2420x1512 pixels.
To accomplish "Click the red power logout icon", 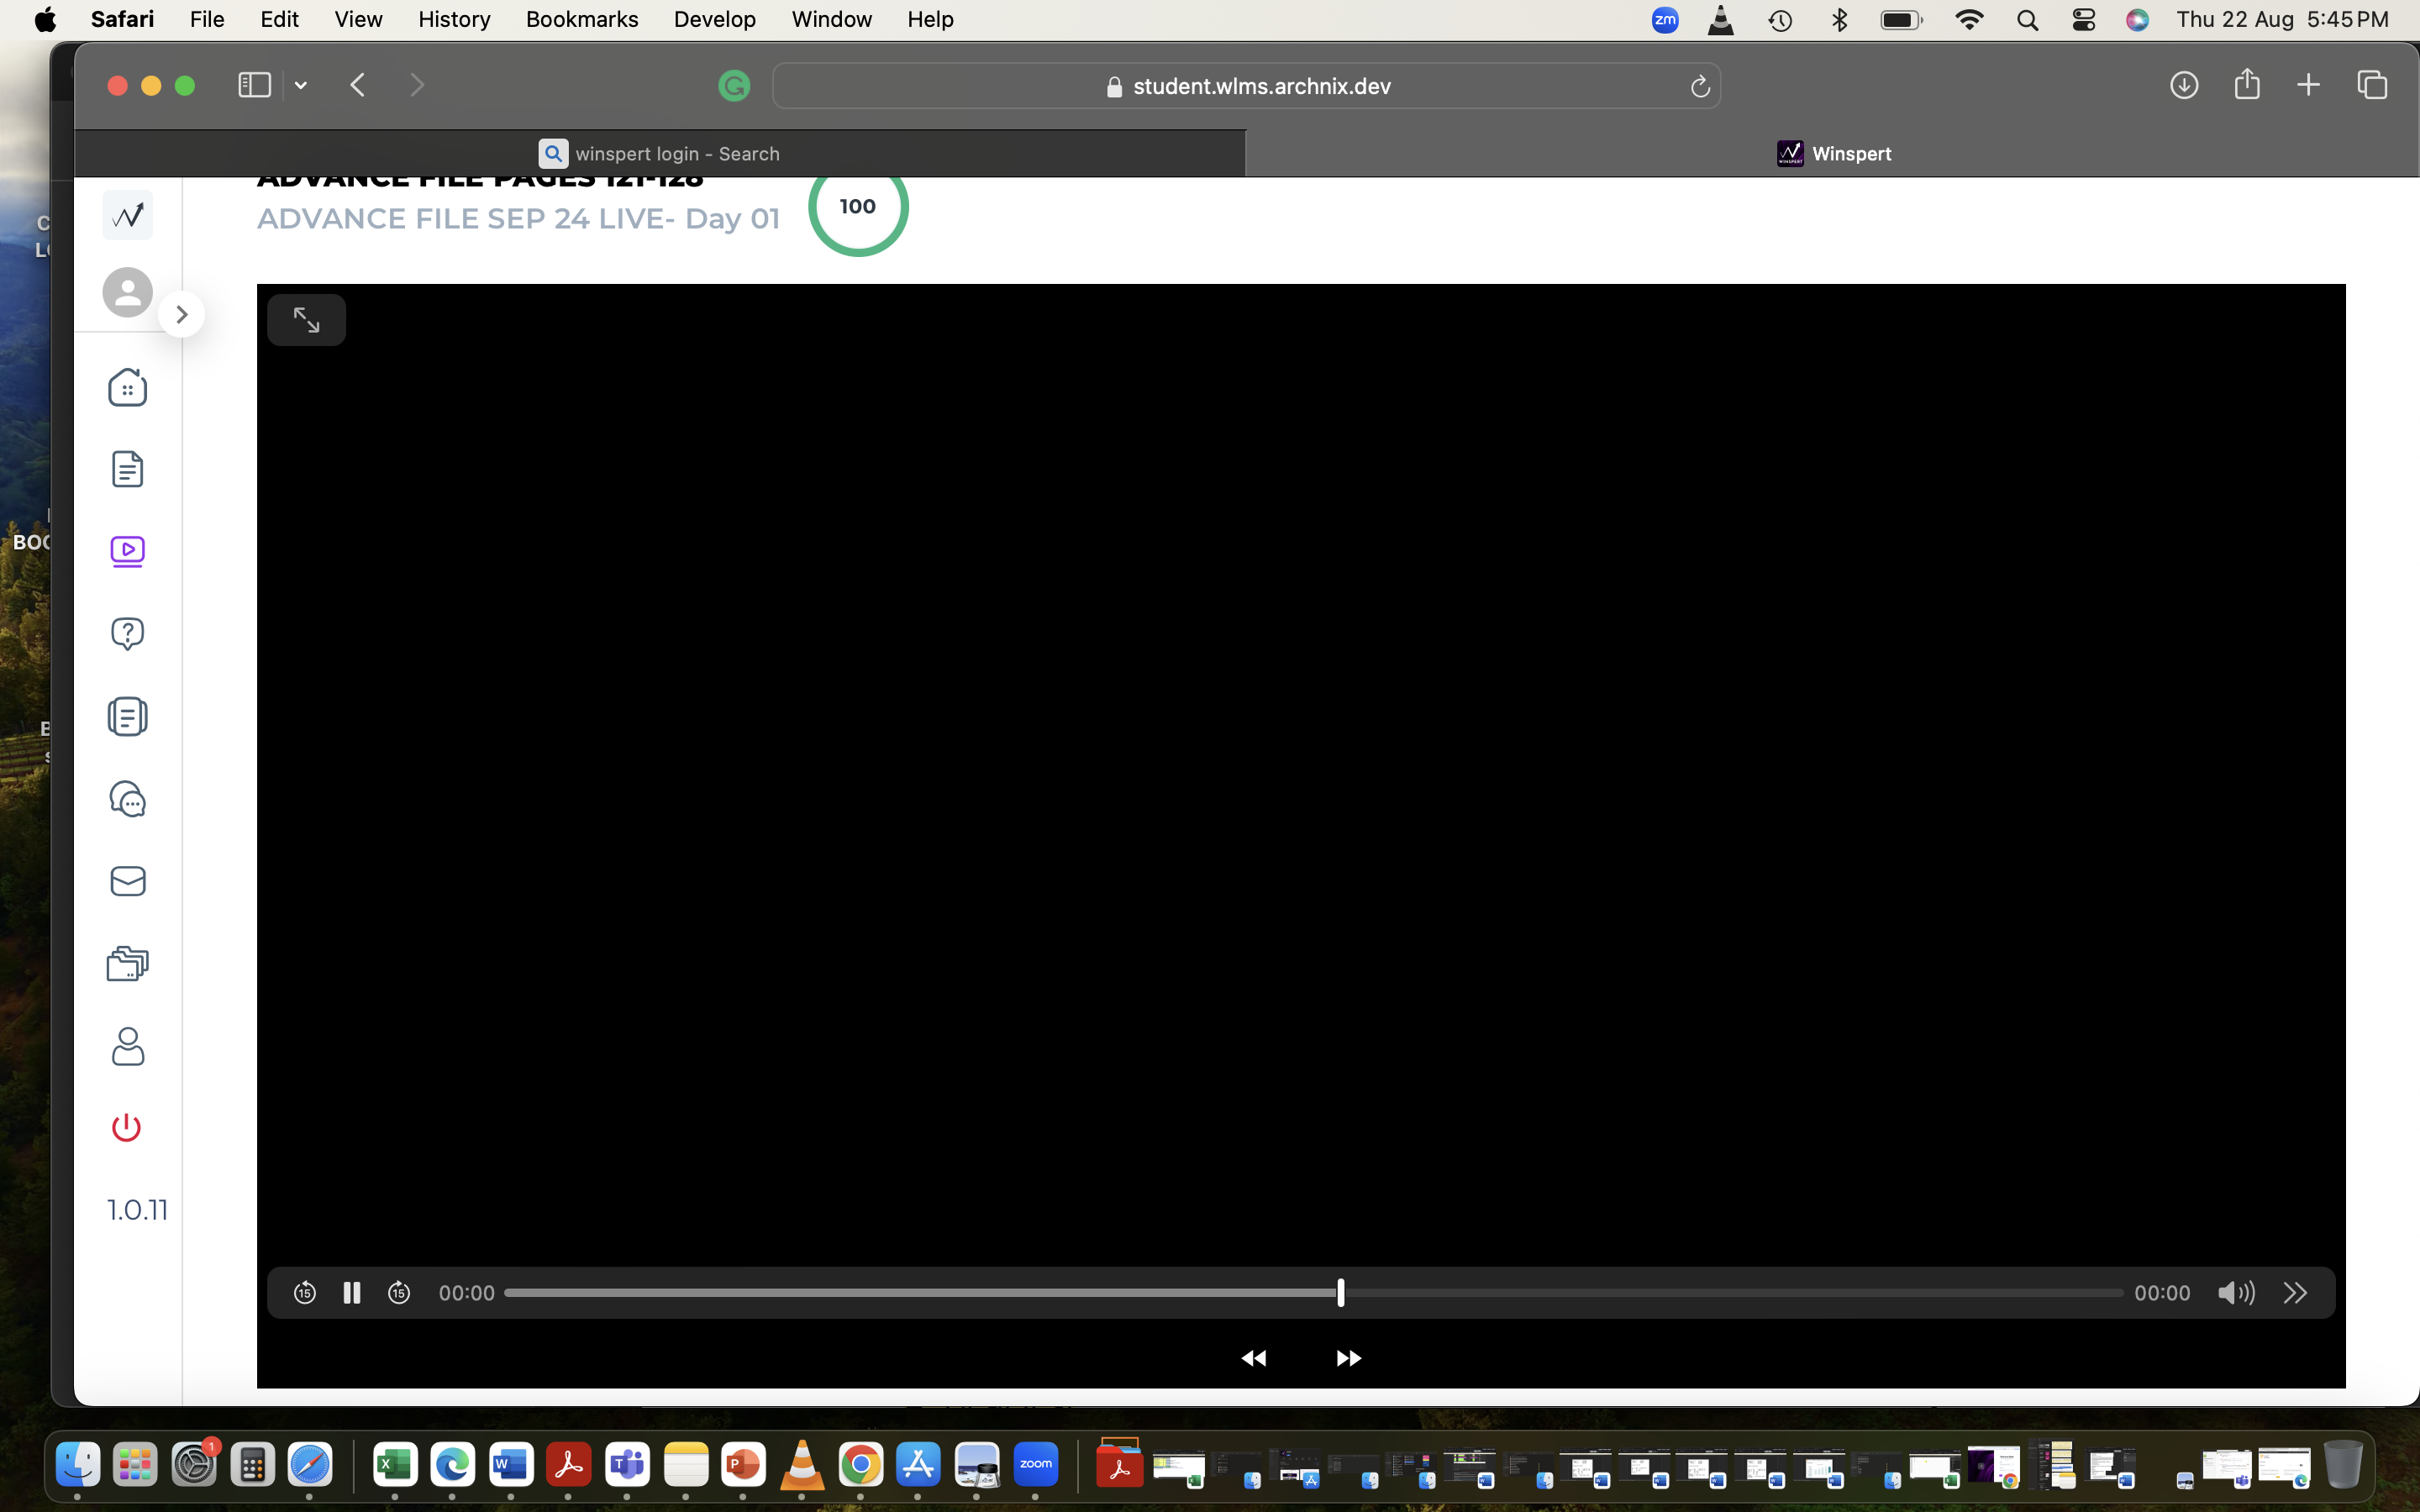I will [x=126, y=1127].
